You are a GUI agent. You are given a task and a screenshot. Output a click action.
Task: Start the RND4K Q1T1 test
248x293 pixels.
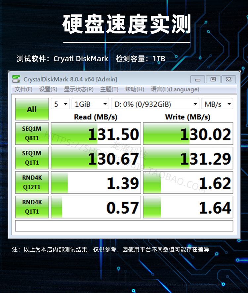(32, 207)
